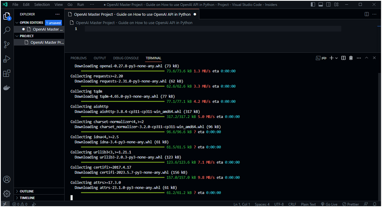Open the launch profile dropdown arrow
The image size is (382, 207).
[x=336, y=58]
